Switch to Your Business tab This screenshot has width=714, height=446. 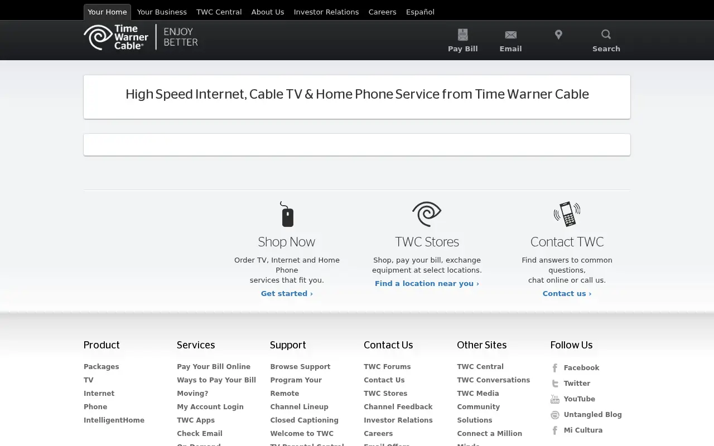(162, 12)
